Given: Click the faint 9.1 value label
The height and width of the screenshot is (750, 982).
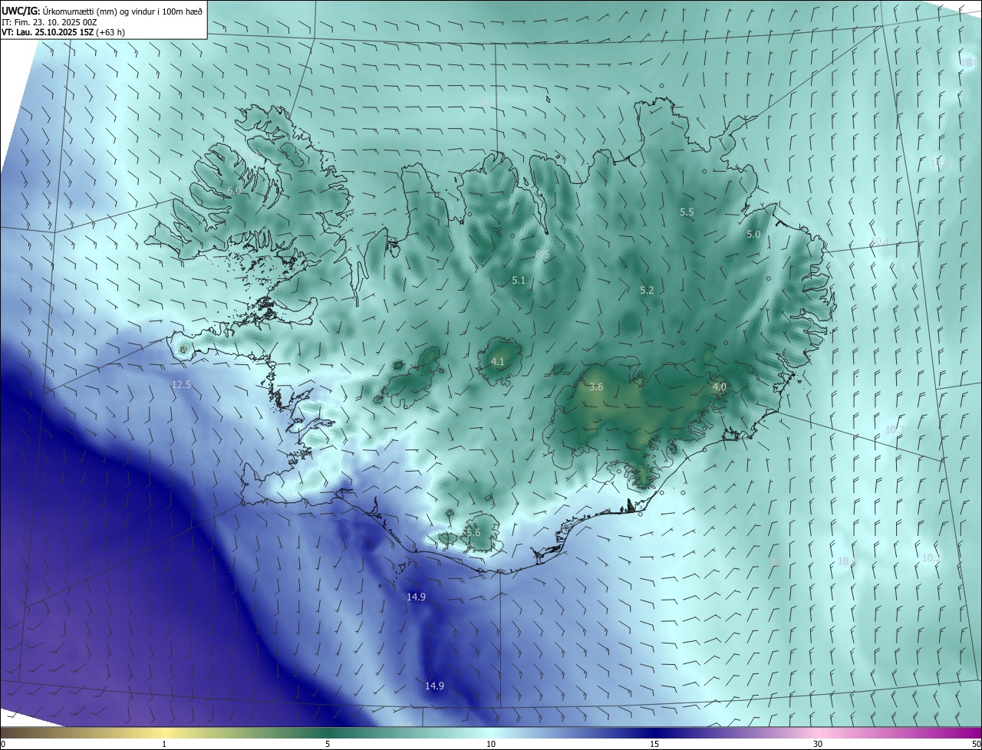Looking at the screenshot, I should point(486,103).
